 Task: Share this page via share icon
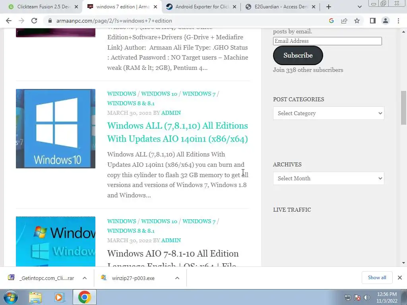[x=344, y=21]
